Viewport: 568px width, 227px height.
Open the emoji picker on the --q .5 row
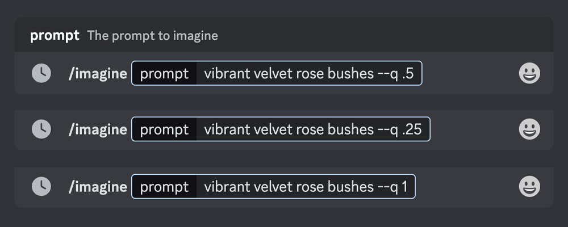(529, 73)
